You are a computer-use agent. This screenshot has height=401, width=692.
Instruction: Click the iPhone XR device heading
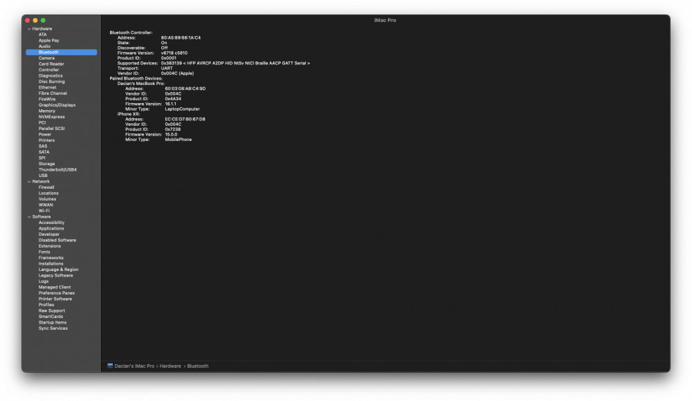pyautogui.click(x=129, y=114)
